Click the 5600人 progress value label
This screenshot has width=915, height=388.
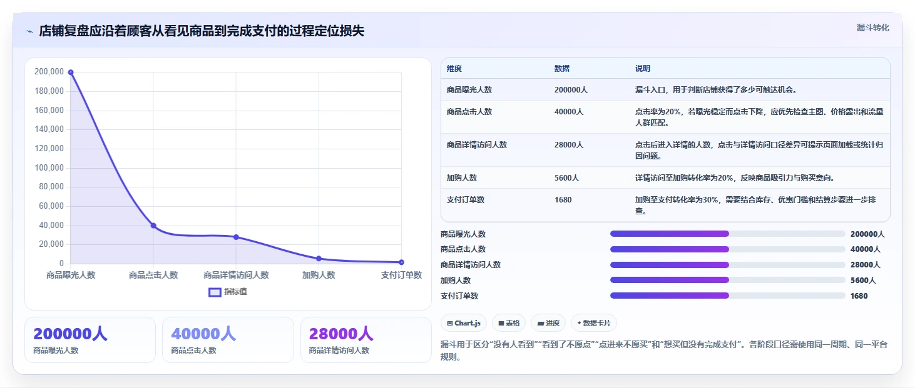863,280
